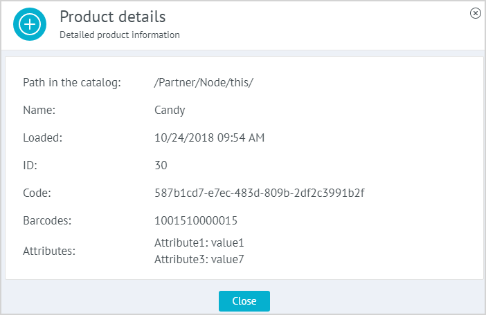The height and width of the screenshot is (315, 486).
Task: Click the "ID:" field label
Action: pos(30,165)
